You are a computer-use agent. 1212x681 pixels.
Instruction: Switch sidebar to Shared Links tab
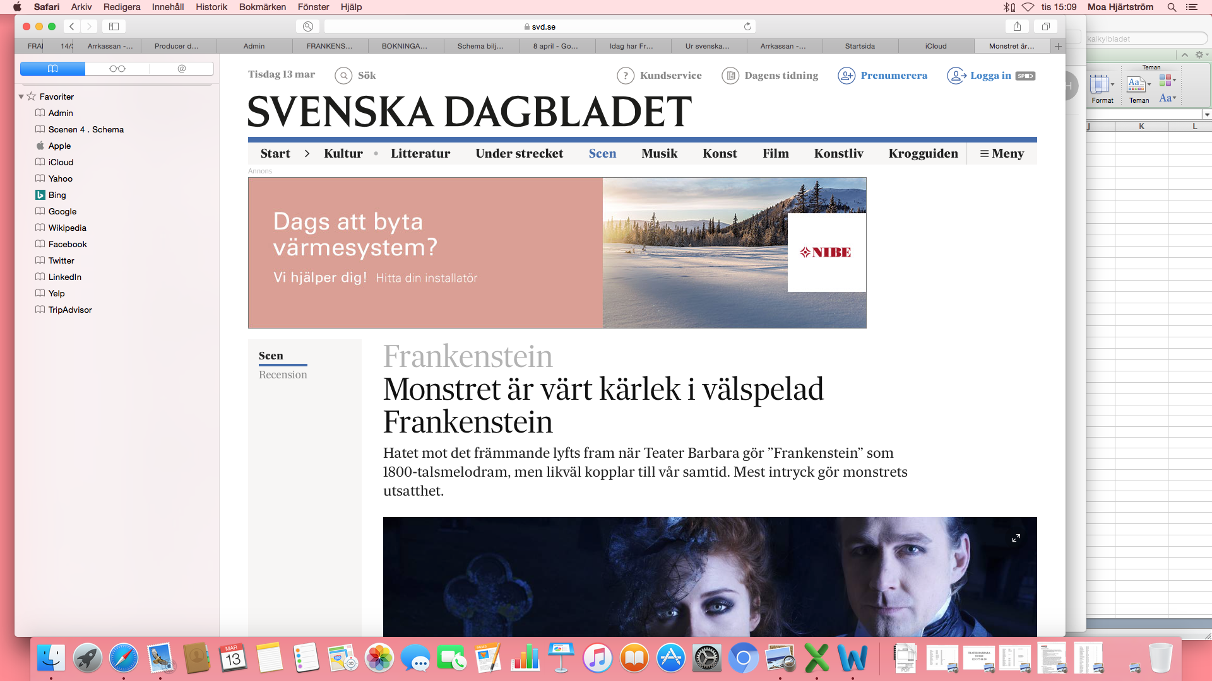coord(182,69)
